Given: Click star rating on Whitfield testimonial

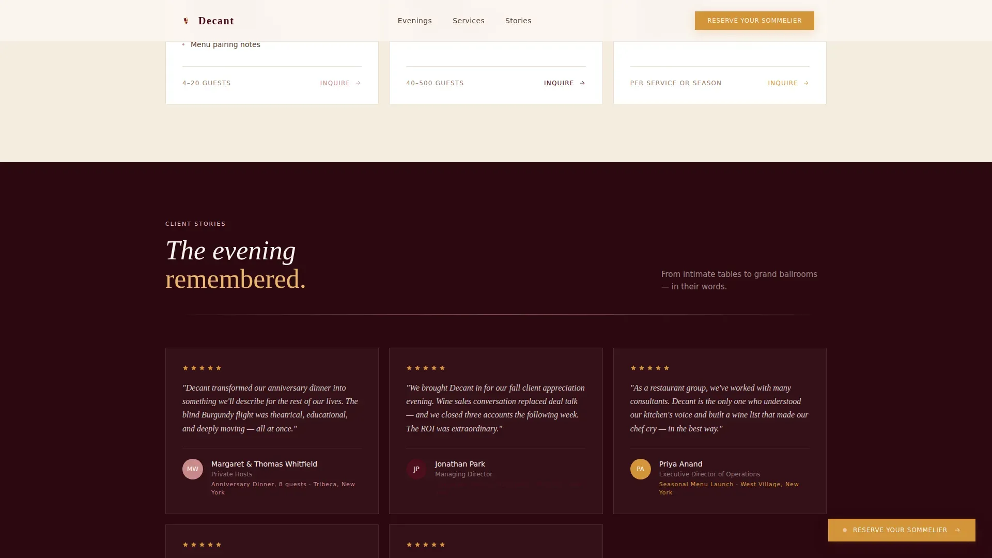Looking at the screenshot, I should coord(202,368).
